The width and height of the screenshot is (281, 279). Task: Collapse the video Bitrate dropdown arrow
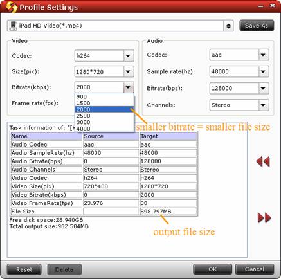(x=129, y=87)
